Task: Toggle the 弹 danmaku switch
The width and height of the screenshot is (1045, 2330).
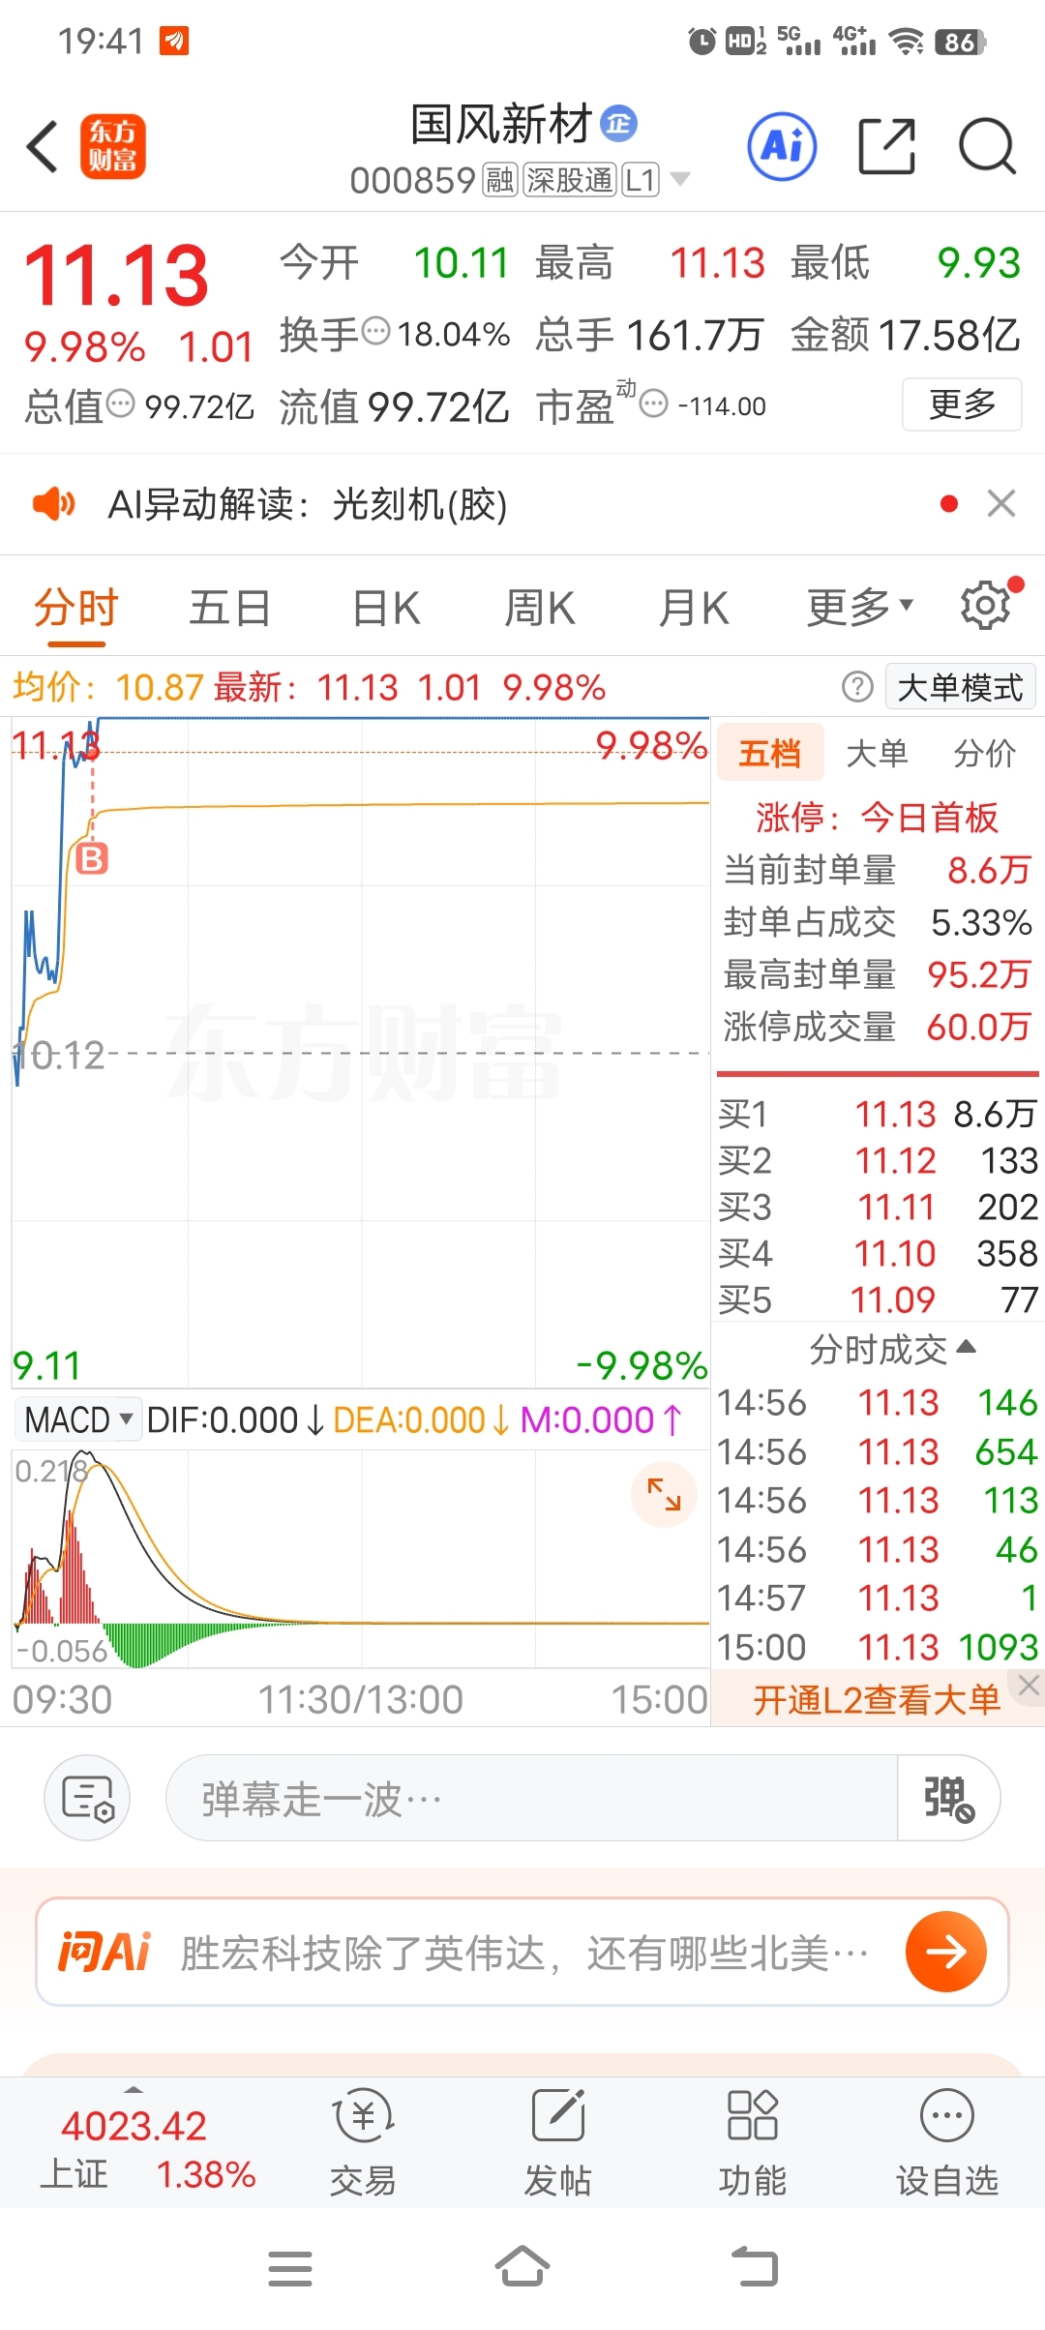Action: (x=948, y=1798)
